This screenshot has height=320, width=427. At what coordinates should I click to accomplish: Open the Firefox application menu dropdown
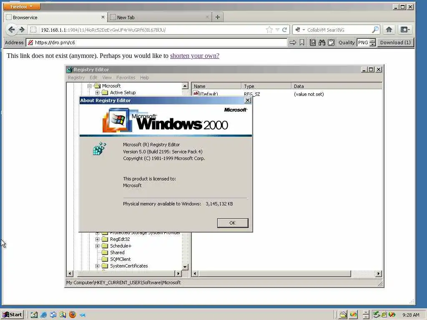pyautogui.click(x=22, y=6)
